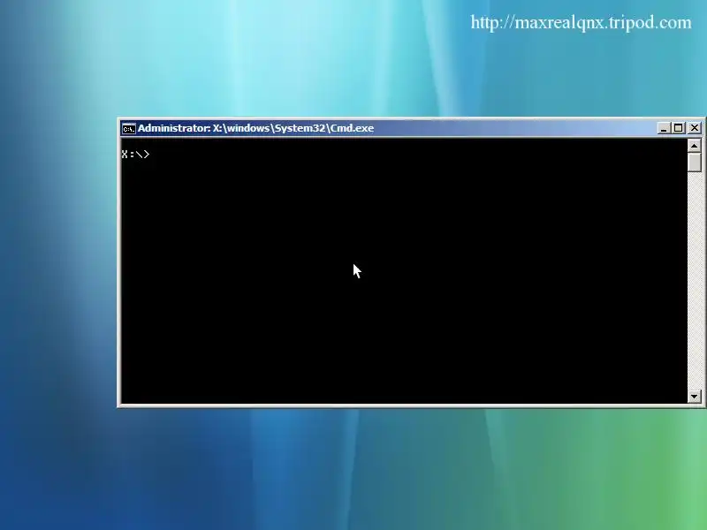This screenshot has width=707, height=530.
Task: Maximize the Cmd.exe window
Action: click(678, 128)
